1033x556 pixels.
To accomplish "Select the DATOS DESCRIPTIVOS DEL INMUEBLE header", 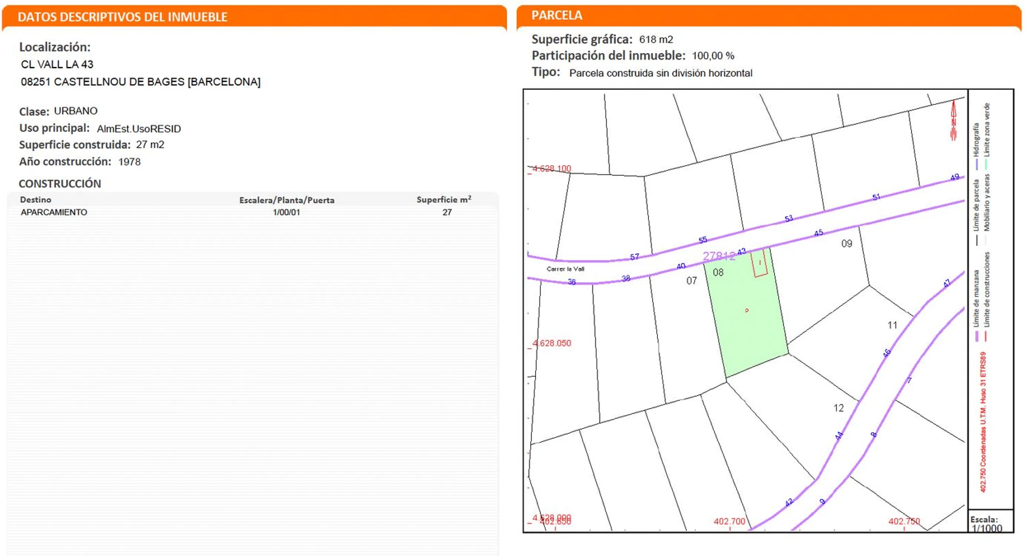I will tap(122, 17).
